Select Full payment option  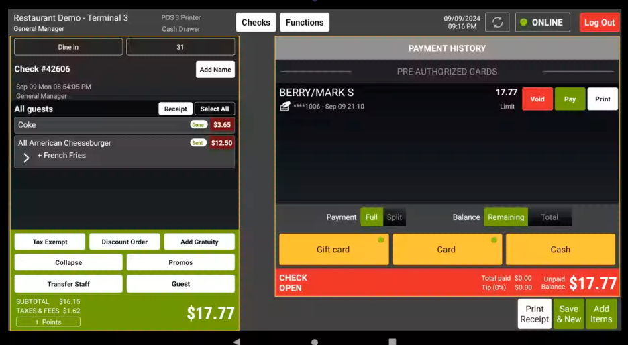pyautogui.click(x=371, y=217)
